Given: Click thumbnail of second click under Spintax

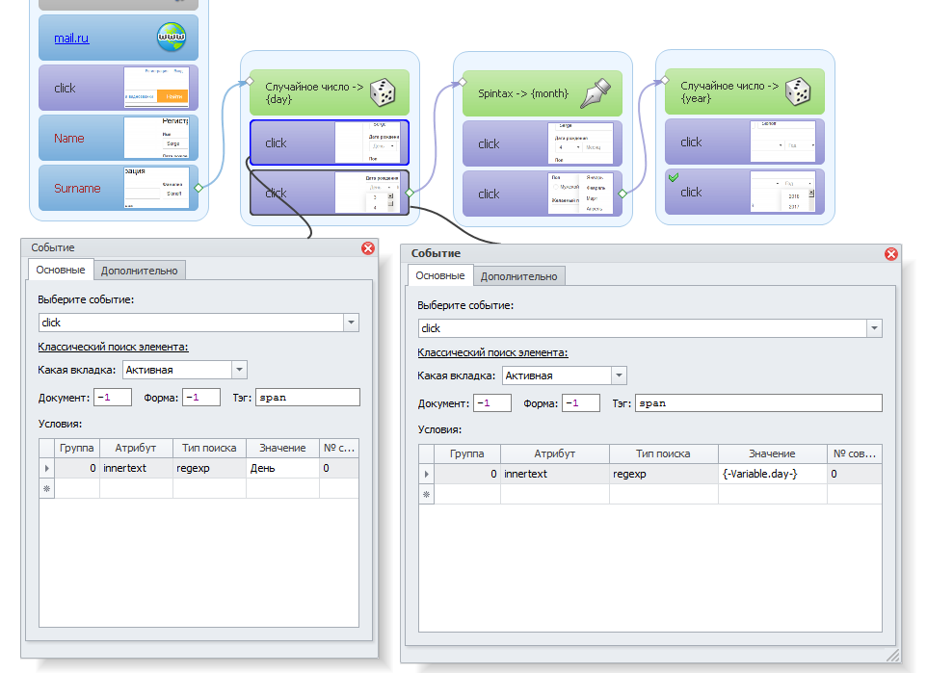Looking at the screenshot, I should click(x=580, y=194).
